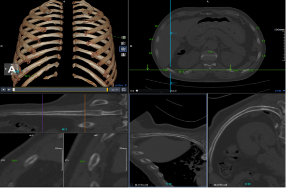Select the highlighted rib view preset icon
286x188 pixels.
coord(123,49)
